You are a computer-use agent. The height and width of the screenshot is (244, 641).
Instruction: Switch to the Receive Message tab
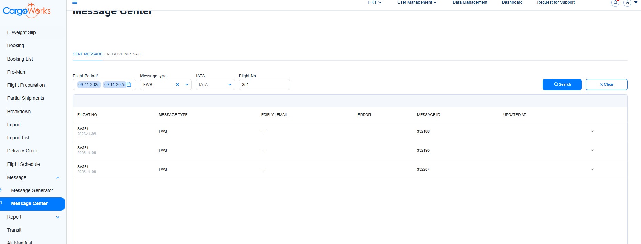[125, 54]
